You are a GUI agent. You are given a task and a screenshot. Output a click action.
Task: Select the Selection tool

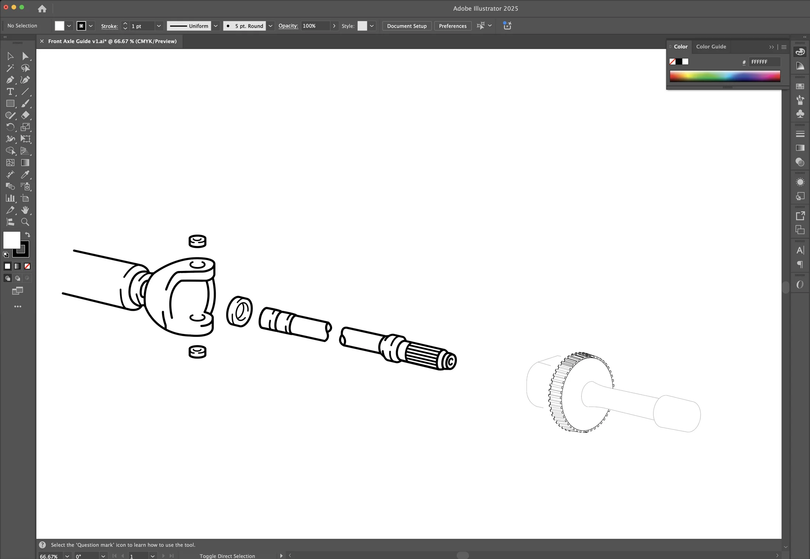[10, 56]
